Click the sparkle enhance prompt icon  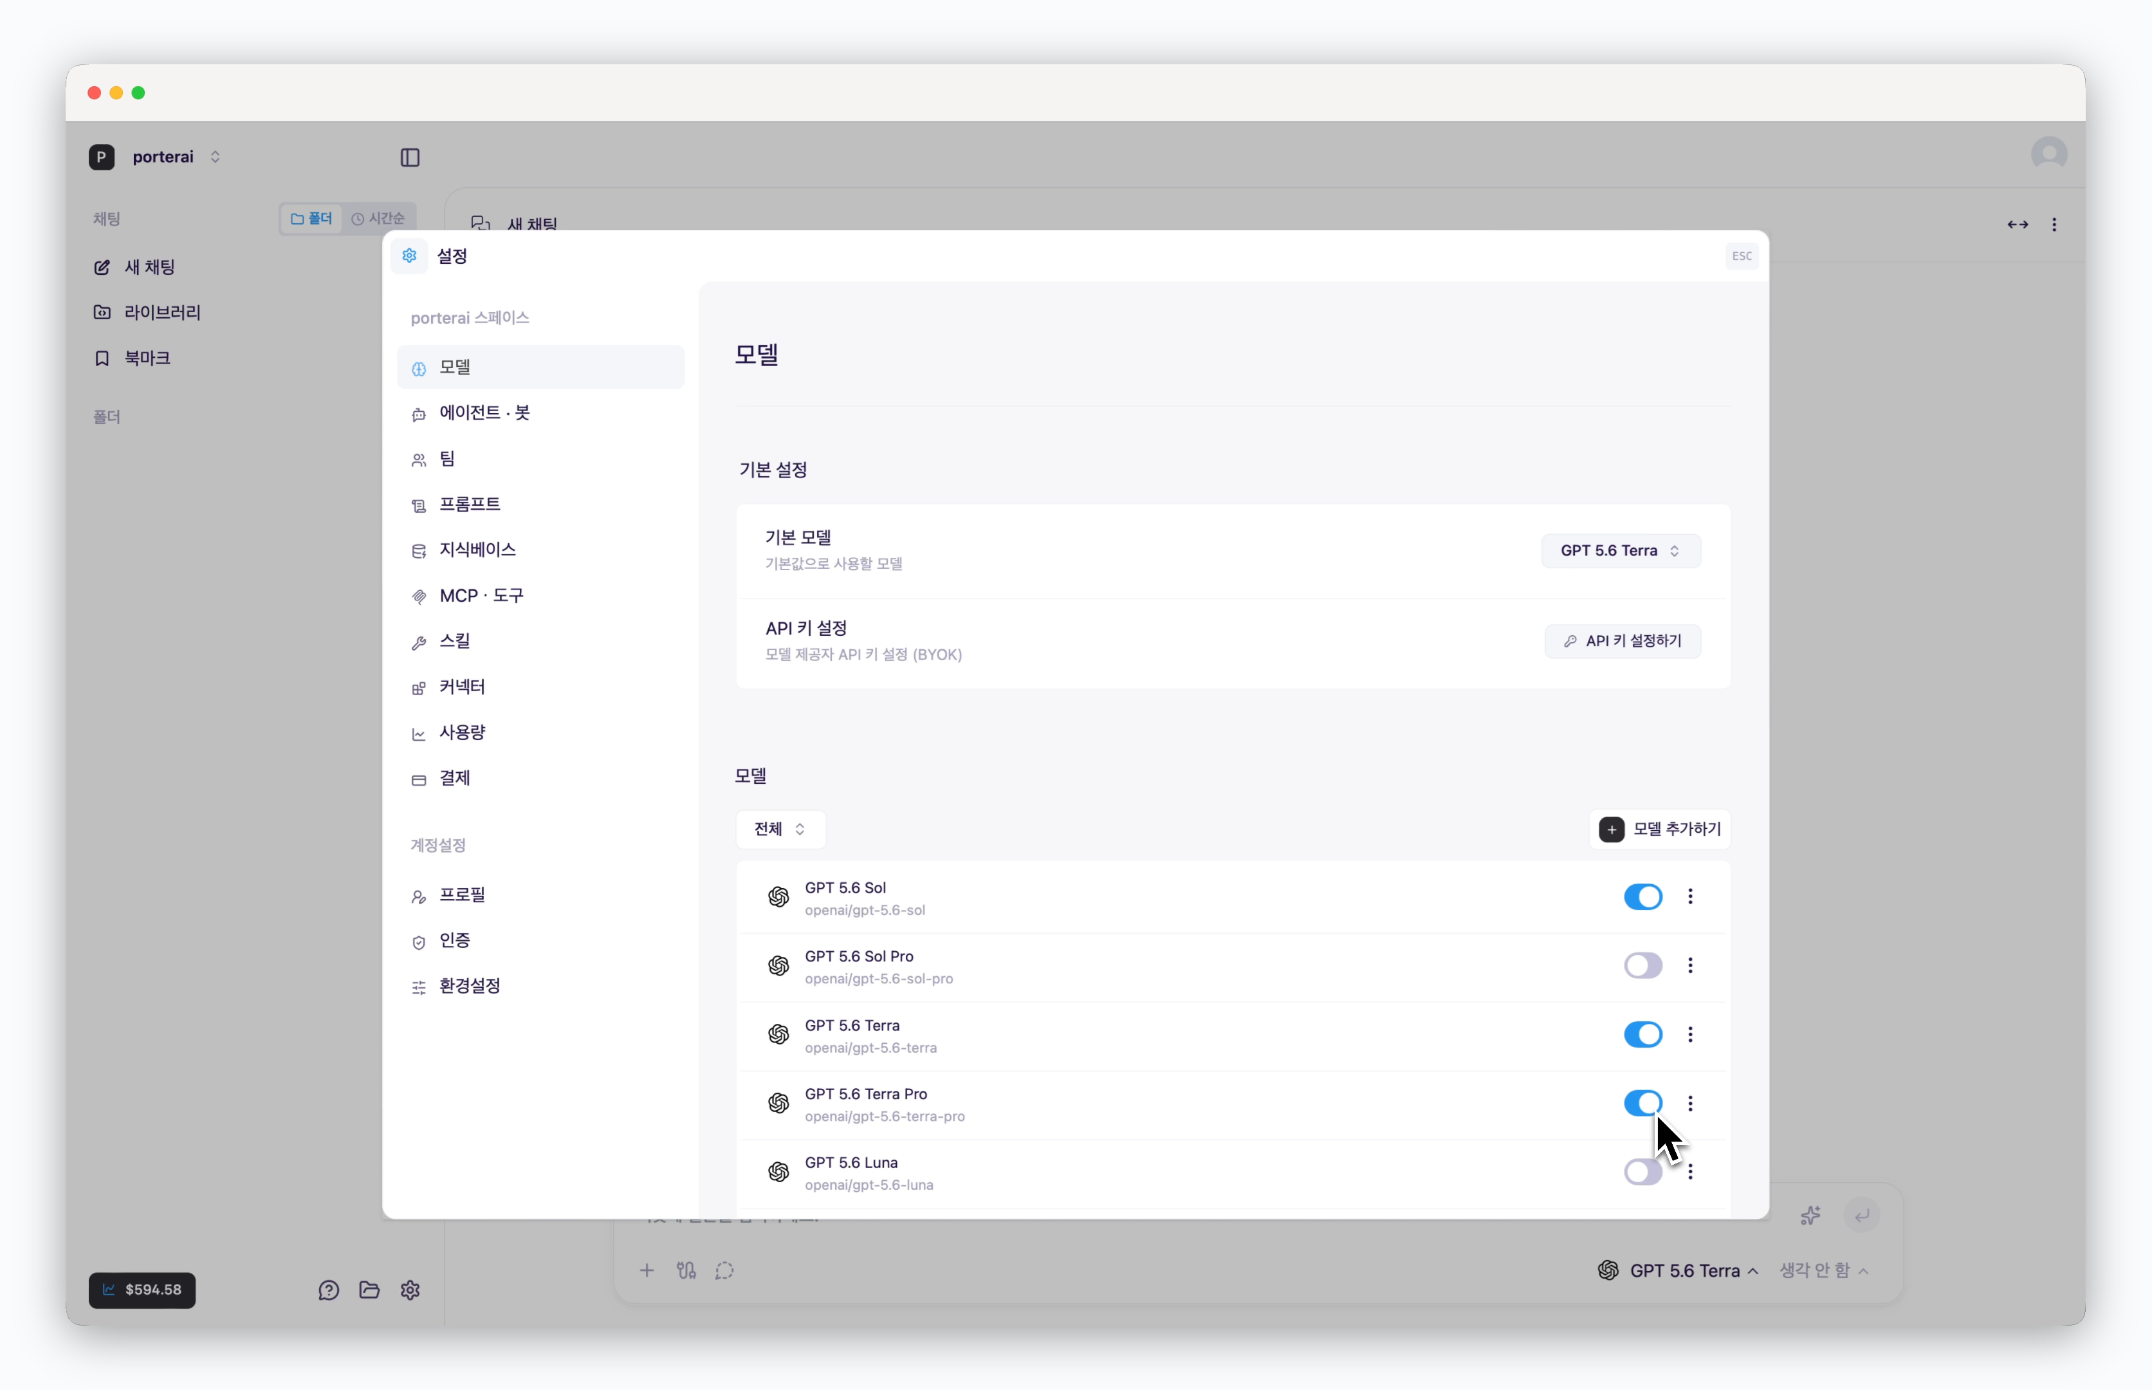coord(1810,1216)
